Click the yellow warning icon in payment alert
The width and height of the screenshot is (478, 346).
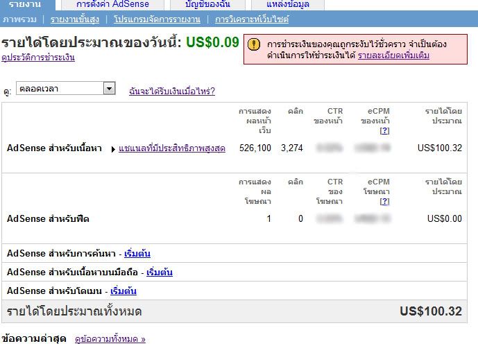[254, 44]
